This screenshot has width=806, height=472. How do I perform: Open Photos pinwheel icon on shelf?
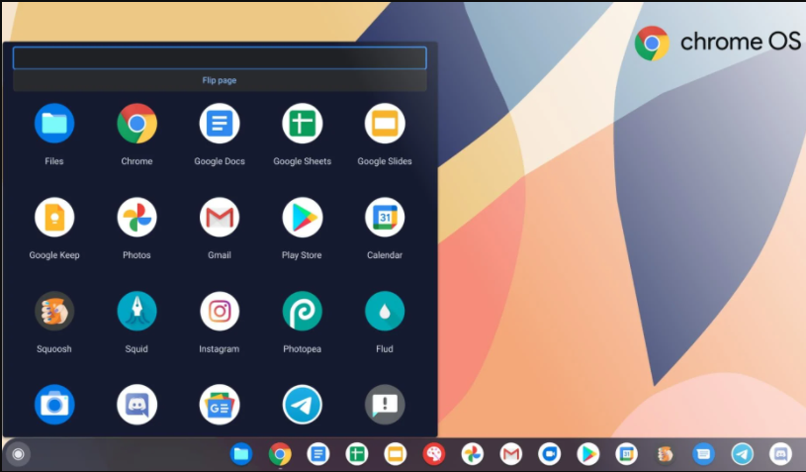pos(473,454)
